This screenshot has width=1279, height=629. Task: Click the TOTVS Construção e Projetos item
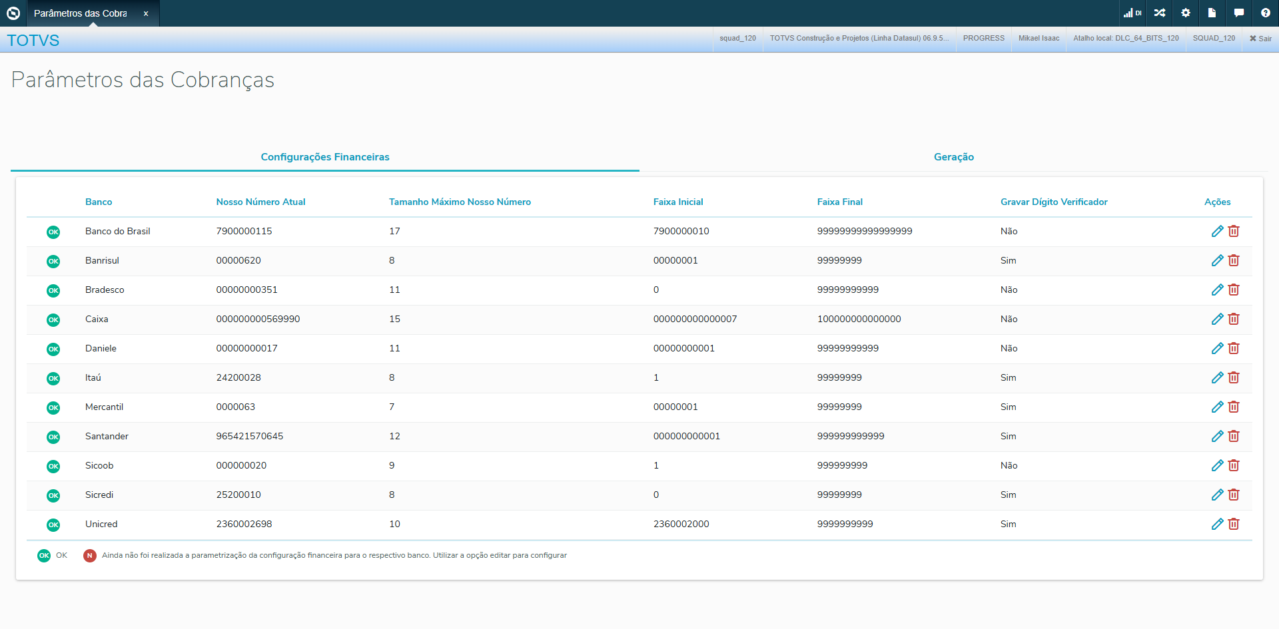click(x=859, y=39)
